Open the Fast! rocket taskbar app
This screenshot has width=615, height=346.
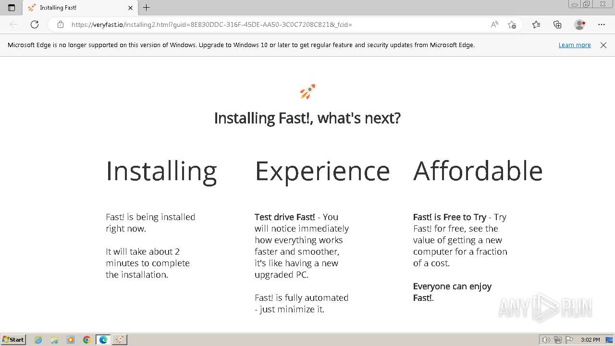(120, 340)
